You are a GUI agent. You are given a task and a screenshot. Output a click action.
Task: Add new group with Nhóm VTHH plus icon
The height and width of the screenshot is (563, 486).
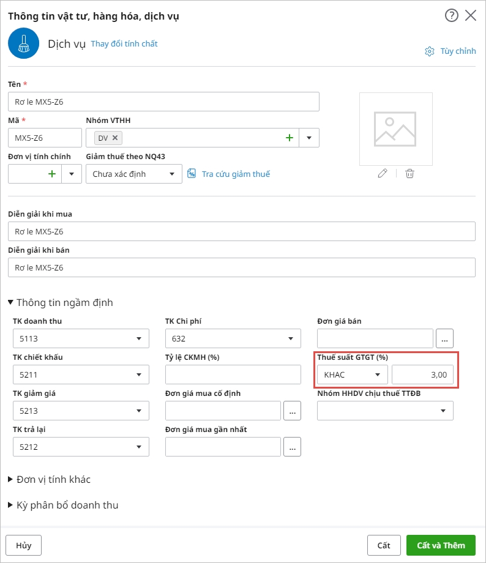pyautogui.click(x=290, y=138)
